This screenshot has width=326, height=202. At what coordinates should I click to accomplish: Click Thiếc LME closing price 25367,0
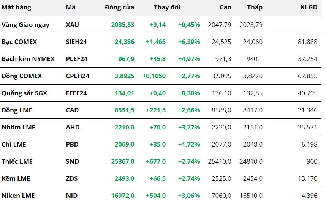[x=123, y=161]
